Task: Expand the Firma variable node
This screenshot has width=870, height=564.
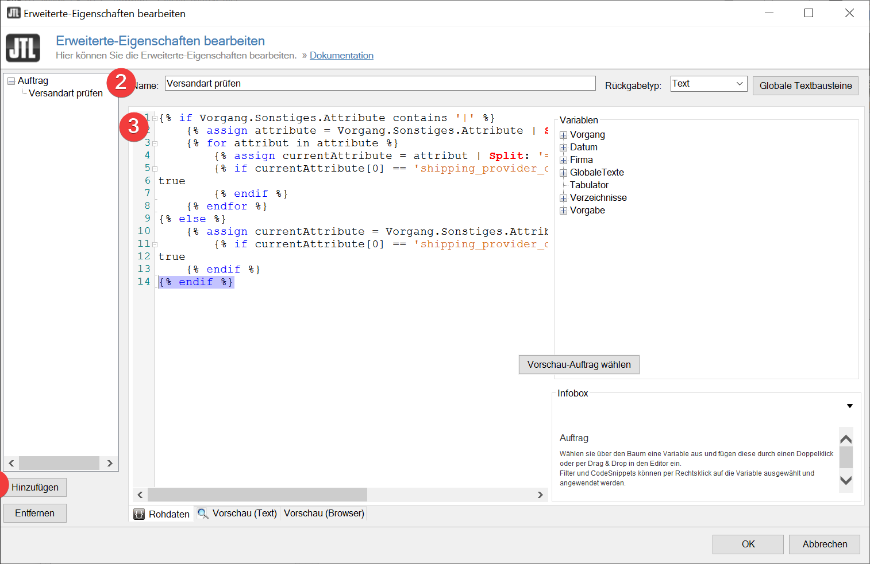Action: coord(564,161)
